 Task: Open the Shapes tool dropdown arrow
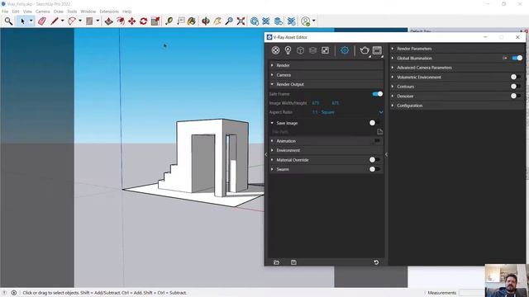point(98,21)
